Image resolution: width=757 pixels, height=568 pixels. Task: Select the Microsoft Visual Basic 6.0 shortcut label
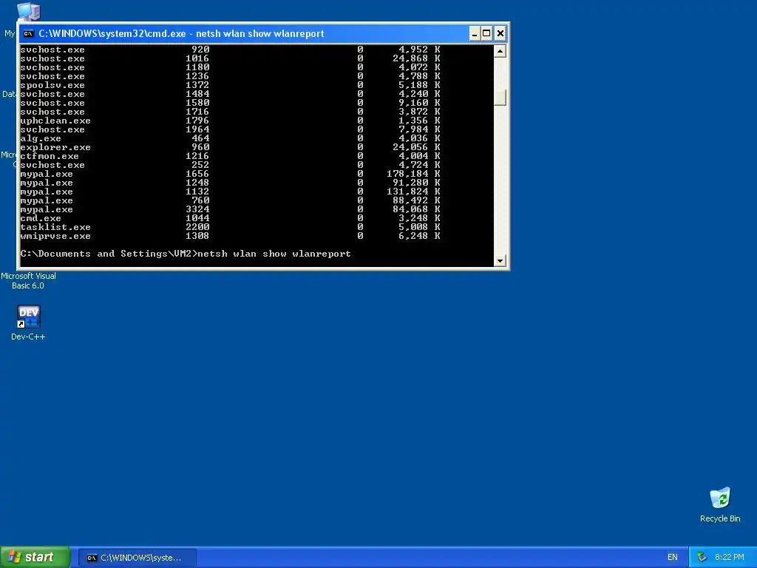tap(29, 280)
